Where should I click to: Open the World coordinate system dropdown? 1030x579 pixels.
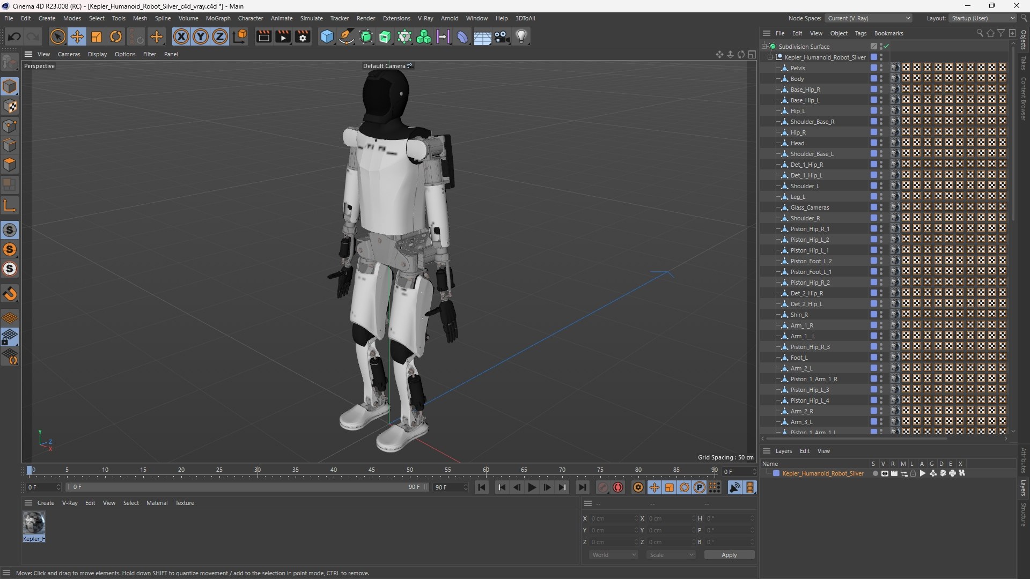(x=614, y=555)
